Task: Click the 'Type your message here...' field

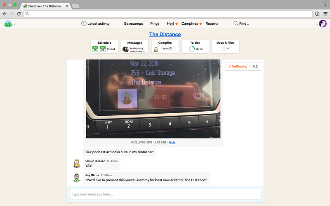Action: pyautogui.click(x=165, y=194)
